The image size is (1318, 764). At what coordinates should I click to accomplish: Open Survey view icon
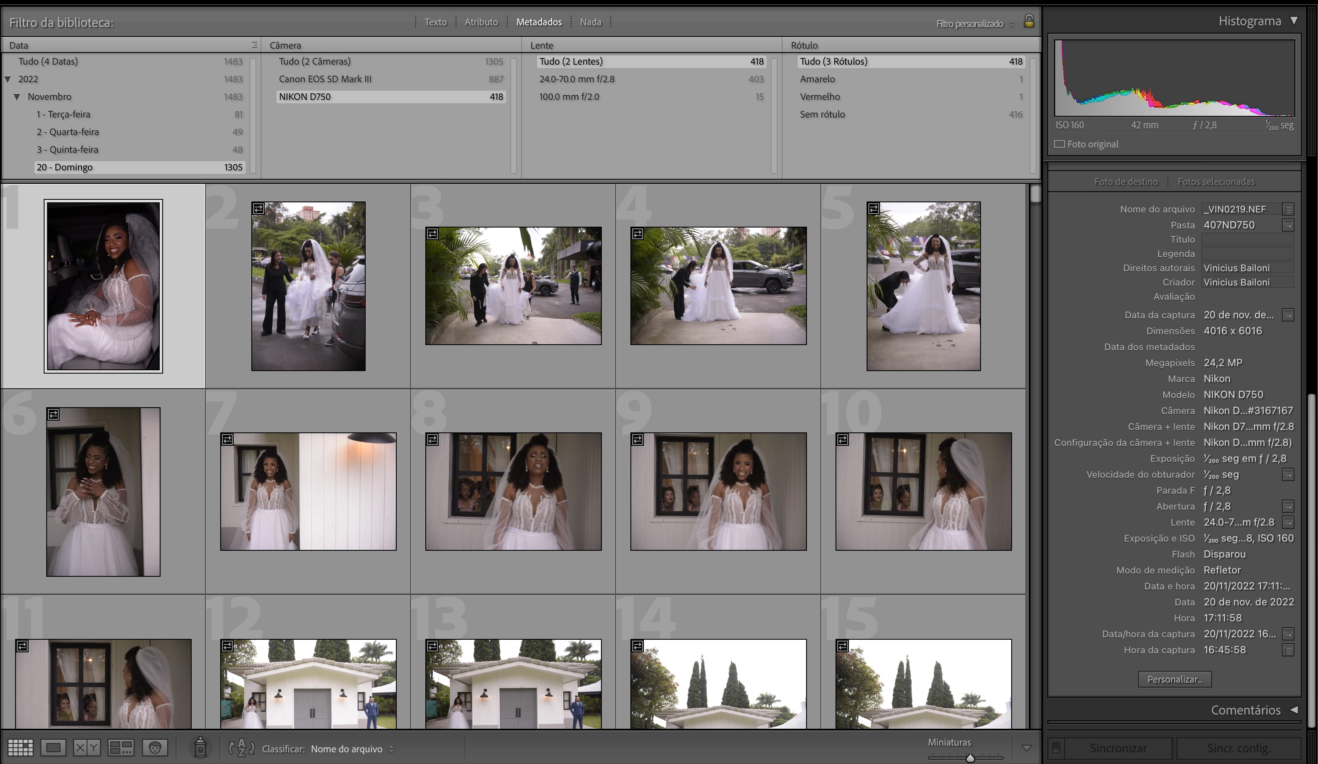(x=121, y=748)
